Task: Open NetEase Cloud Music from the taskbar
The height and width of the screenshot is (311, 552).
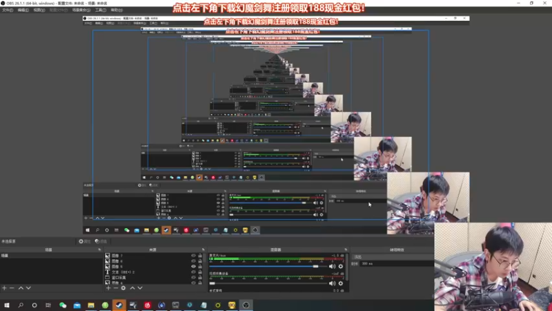Action: click(147, 305)
